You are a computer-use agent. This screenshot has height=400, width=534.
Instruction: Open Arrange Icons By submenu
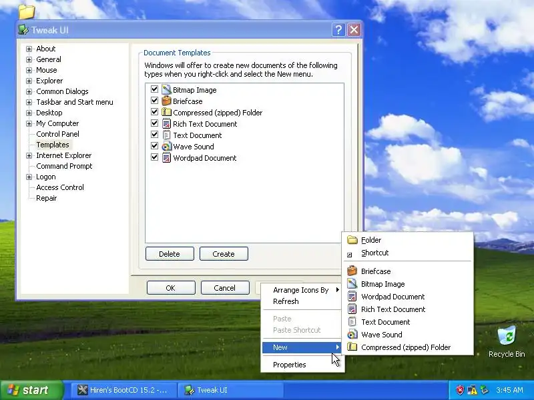[x=303, y=290]
